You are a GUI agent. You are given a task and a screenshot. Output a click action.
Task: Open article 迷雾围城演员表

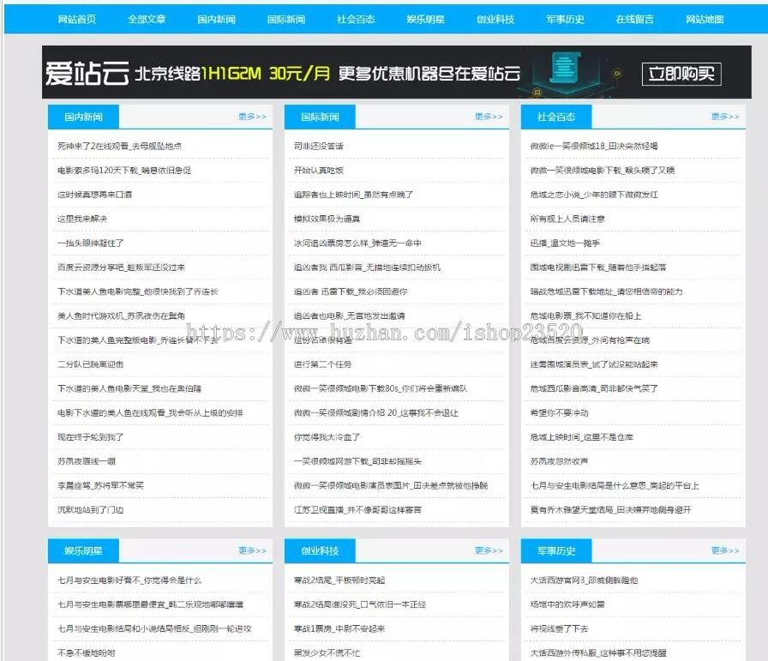point(594,364)
